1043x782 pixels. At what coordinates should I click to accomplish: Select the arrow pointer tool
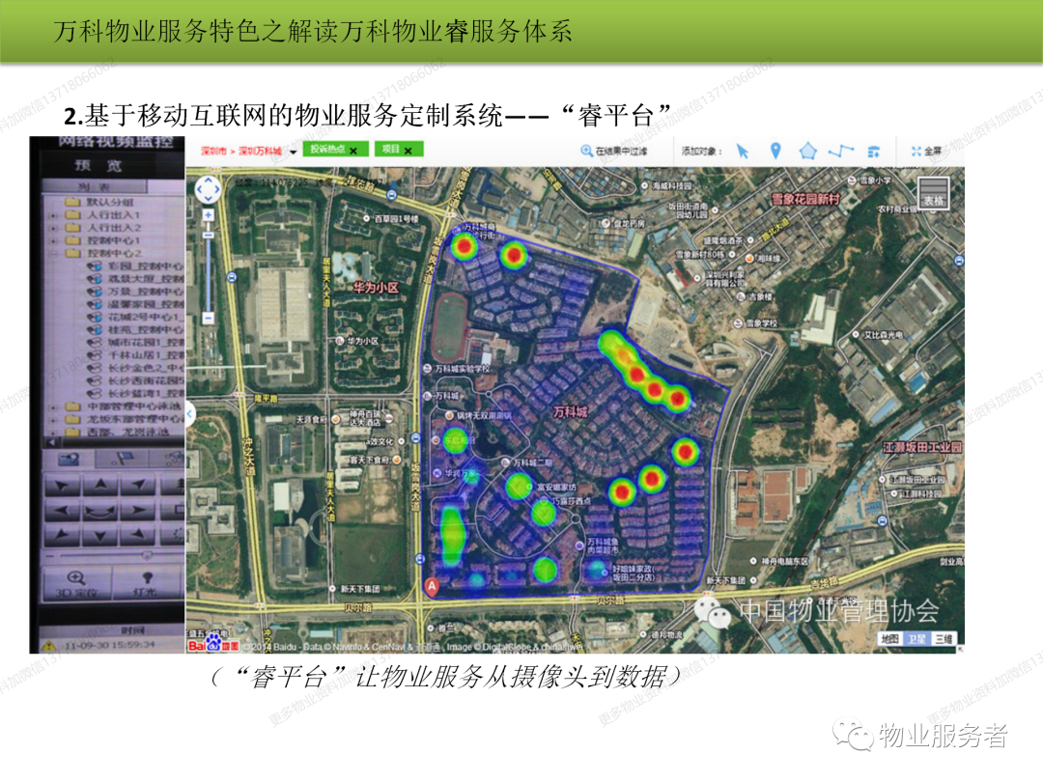tap(743, 152)
